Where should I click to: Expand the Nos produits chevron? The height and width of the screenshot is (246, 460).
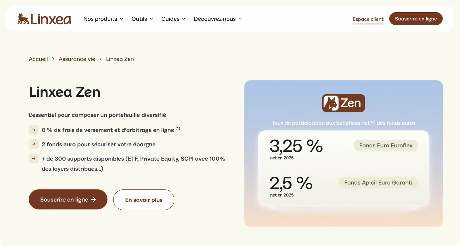click(x=121, y=19)
